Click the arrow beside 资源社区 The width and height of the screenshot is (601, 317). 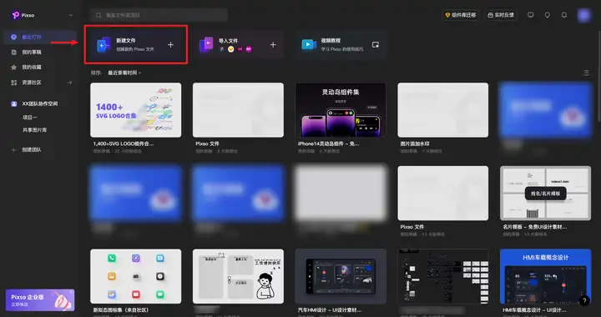(70, 83)
